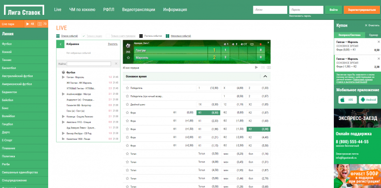
Task: Close the Генгам–Марсель scoreboard with the X
Action: point(268,43)
